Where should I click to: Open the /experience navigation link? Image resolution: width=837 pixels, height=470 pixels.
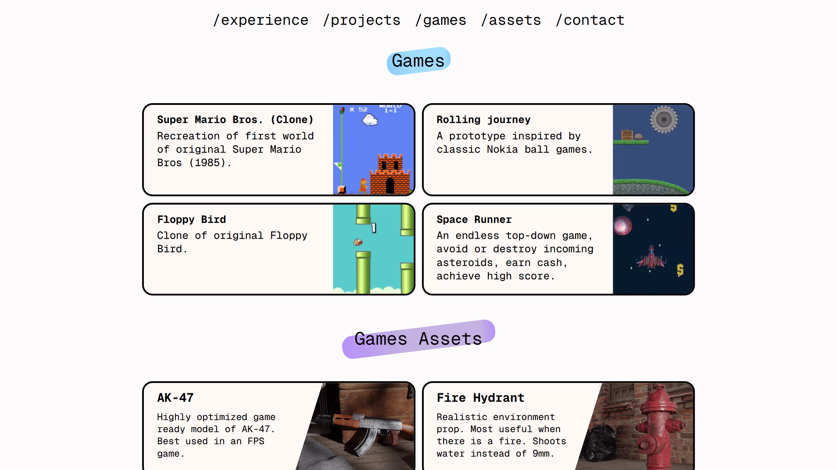coord(261,20)
